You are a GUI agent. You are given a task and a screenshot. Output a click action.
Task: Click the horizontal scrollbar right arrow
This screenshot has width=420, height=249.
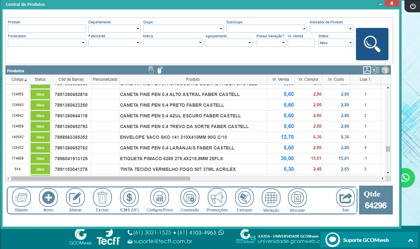383,178
